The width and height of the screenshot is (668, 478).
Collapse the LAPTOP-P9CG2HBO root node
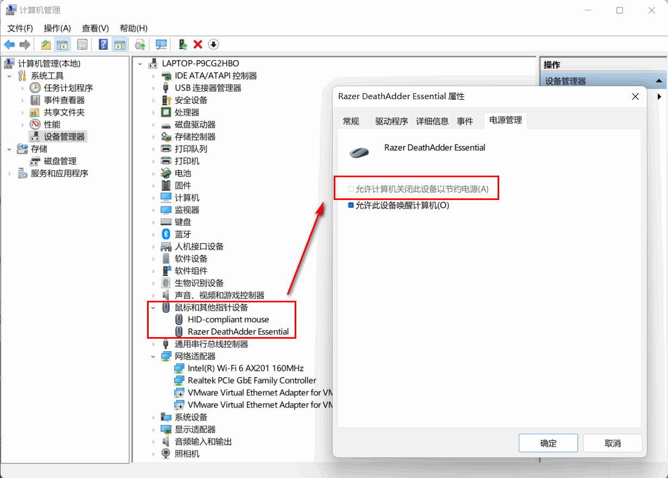tap(141, 63)
